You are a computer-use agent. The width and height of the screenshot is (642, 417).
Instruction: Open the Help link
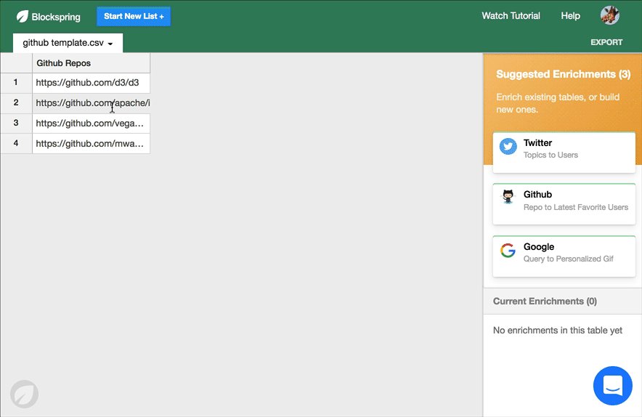point(570,16)
